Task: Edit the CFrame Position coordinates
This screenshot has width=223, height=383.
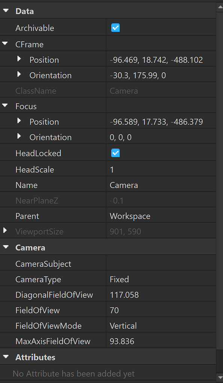Action: click(161, 60)
